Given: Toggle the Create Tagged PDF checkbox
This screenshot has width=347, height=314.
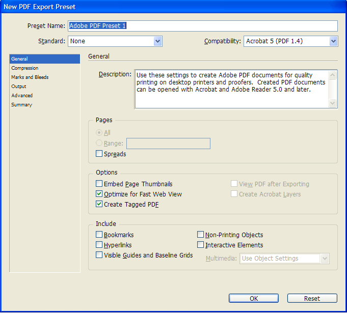Looking at the screenshot, I should click(x=99, y=204).
